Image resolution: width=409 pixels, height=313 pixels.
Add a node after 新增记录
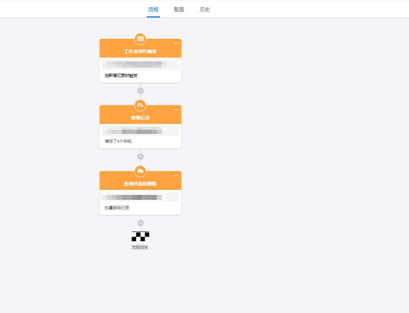click(141, 156)
